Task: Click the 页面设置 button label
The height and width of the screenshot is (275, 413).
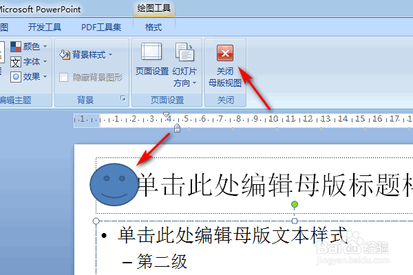Action: (152, 71)
